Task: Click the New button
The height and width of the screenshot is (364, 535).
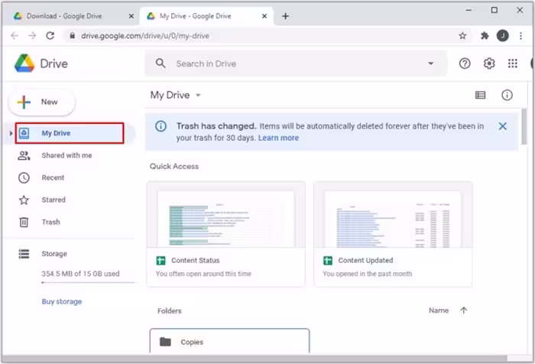Action: (41, 102)
